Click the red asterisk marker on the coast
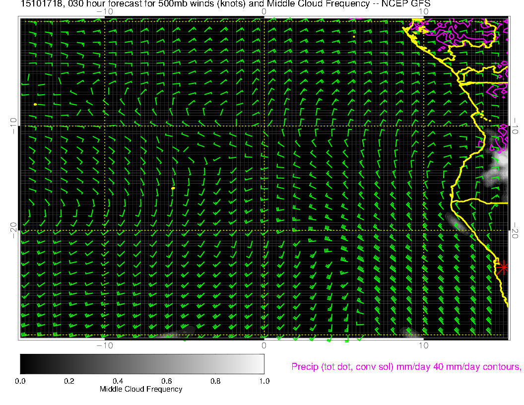Viewport: 524px width, 405px height. (x=504, y=268)
